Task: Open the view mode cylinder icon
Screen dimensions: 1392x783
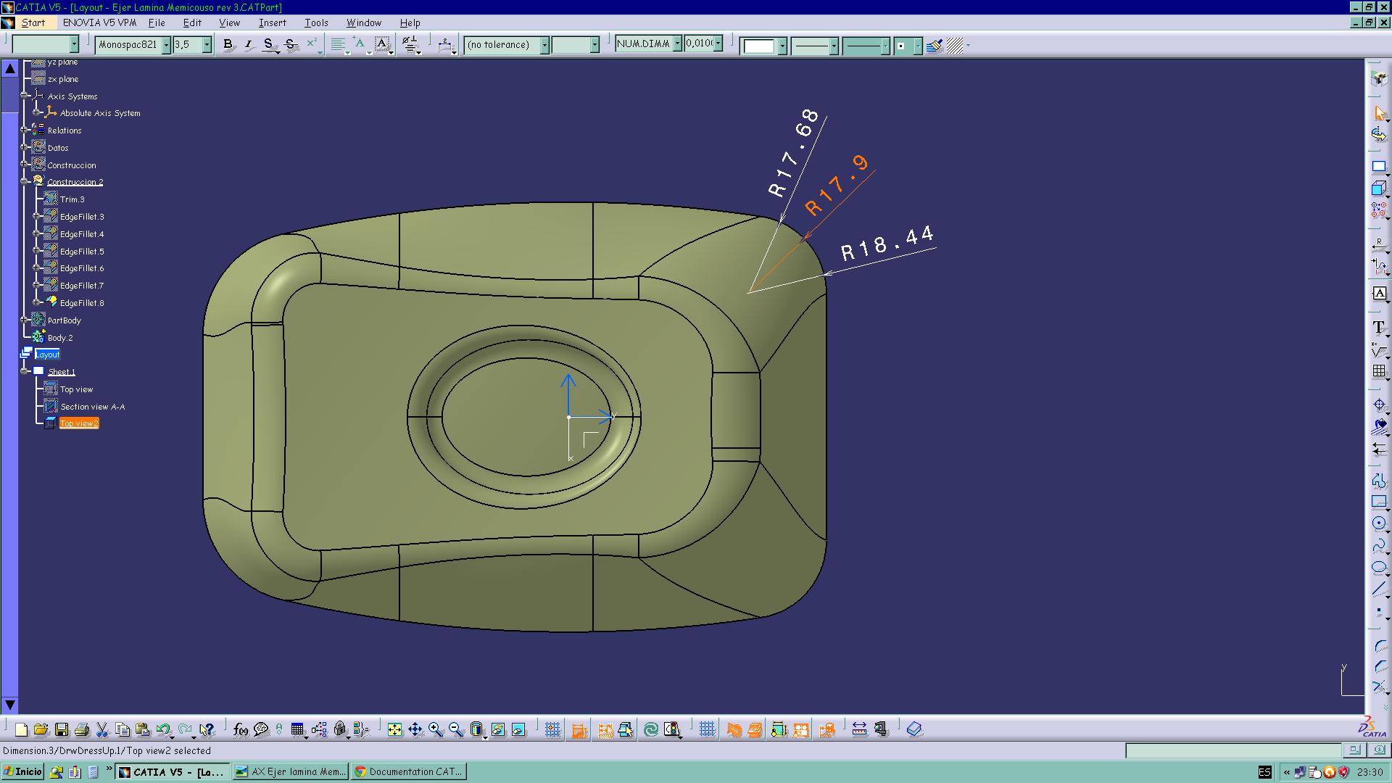Action: [477, 729]
